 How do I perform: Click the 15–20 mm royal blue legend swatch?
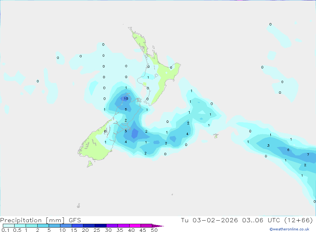pyautogui.click(x=77, y=226)
